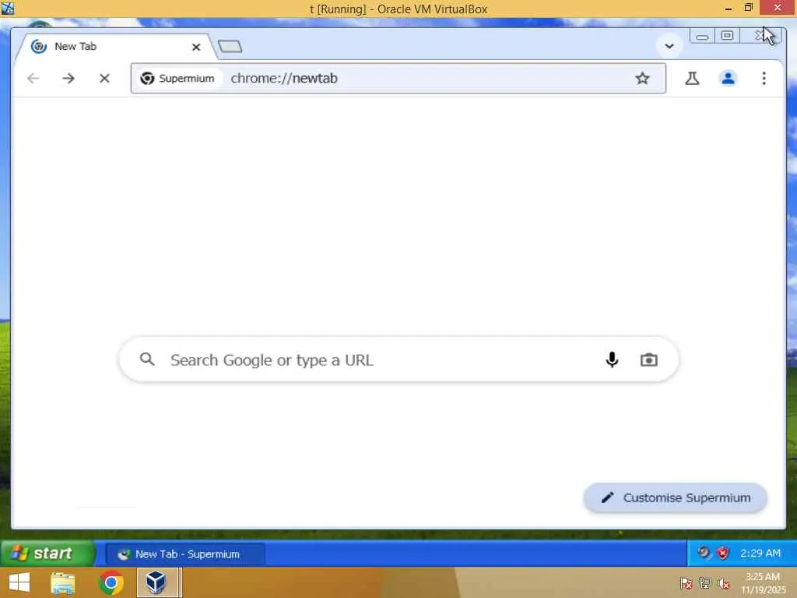Click the host tray network icon

pos(705,582)
